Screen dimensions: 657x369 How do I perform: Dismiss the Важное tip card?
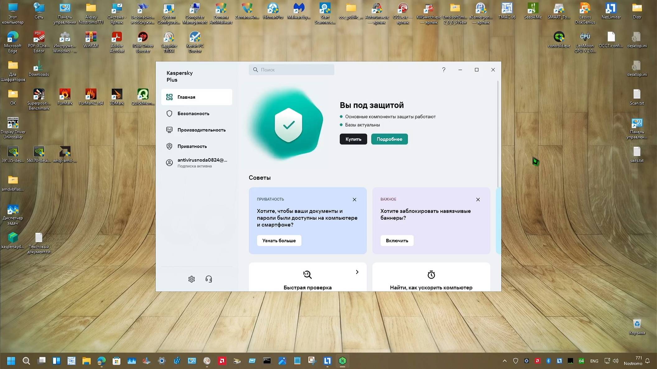(478, 199)
